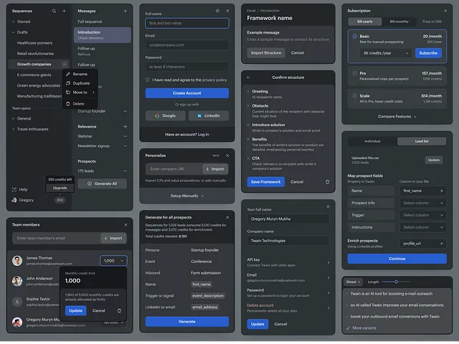
Task: Click the Generate All button
Action: pos(104,183)
